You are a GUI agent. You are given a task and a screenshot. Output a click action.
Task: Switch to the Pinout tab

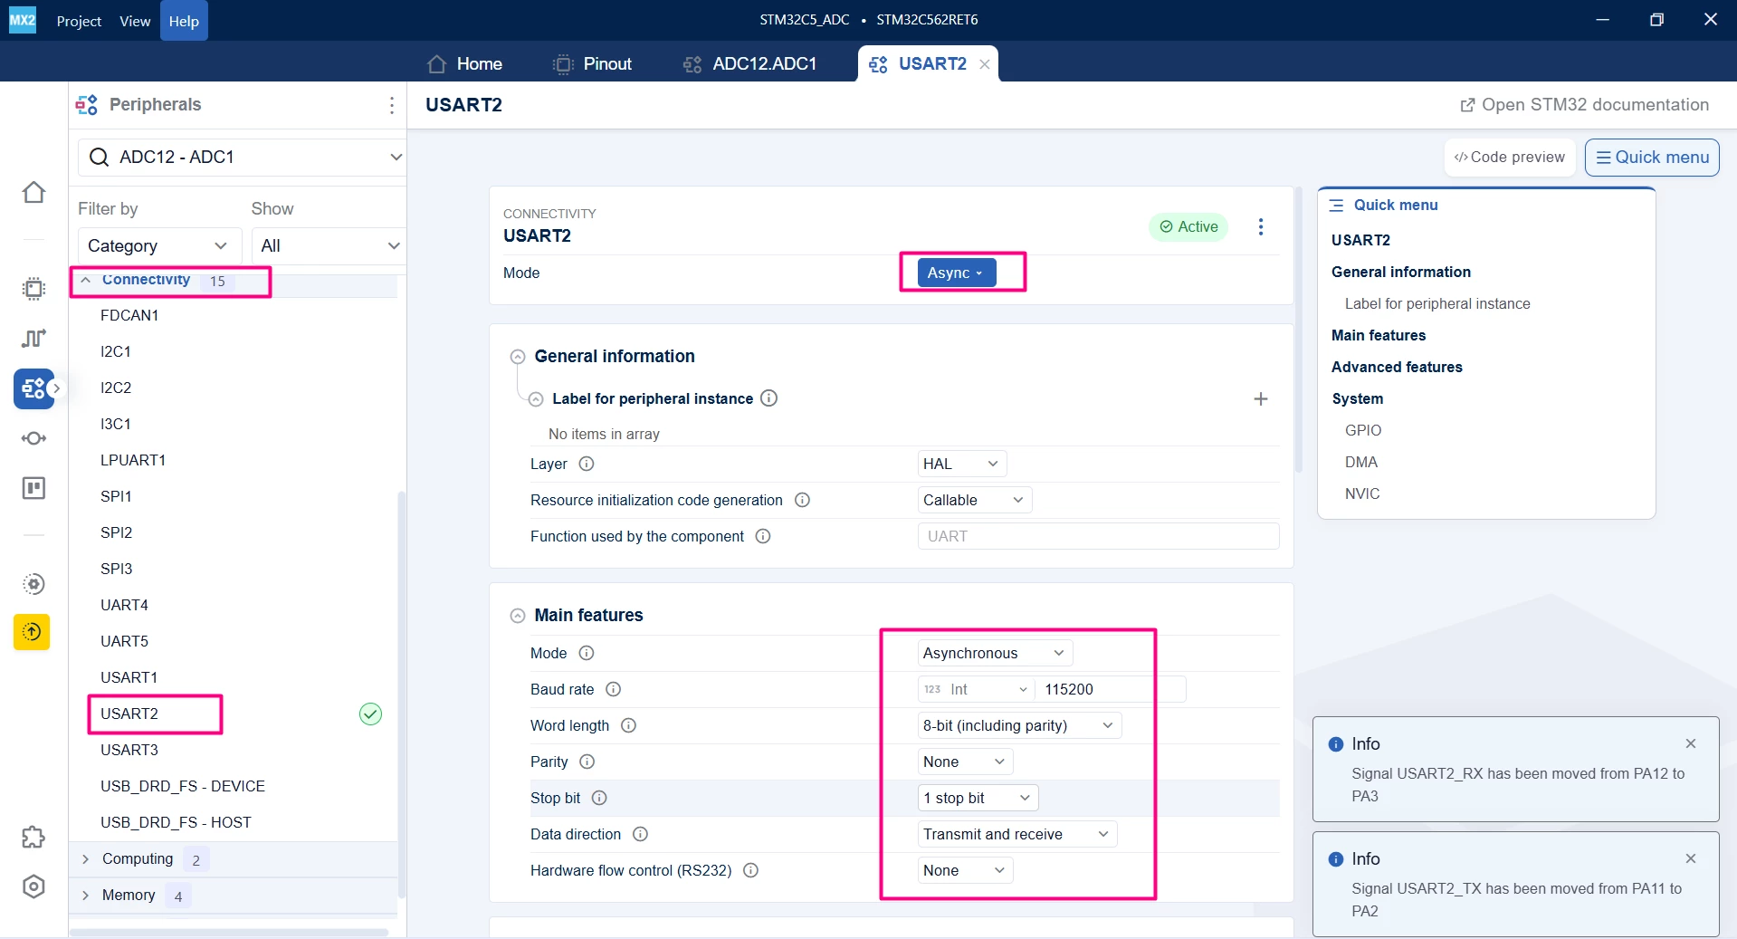[592, 64]
